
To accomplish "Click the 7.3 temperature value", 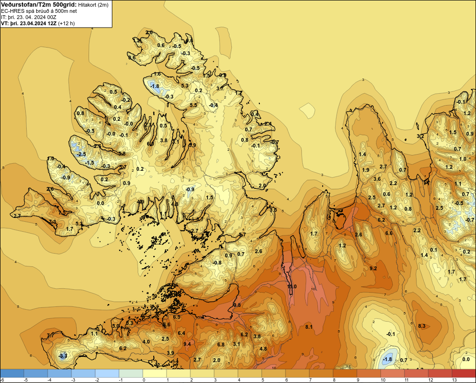I will (52, 221).
